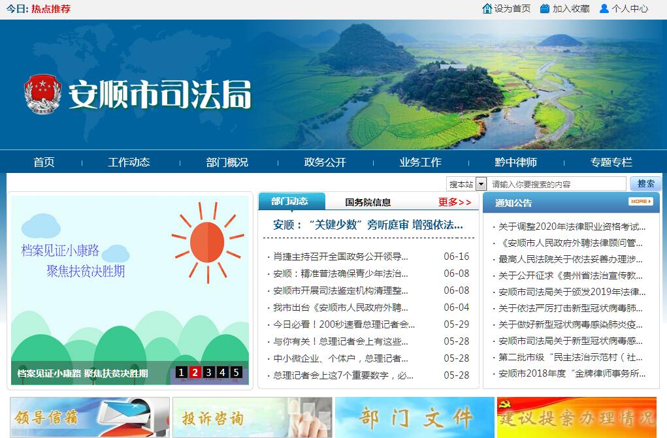The image size is (667, 438).
Task: Open 工作动态 navigation item
Action: click(x=129, y=162)
